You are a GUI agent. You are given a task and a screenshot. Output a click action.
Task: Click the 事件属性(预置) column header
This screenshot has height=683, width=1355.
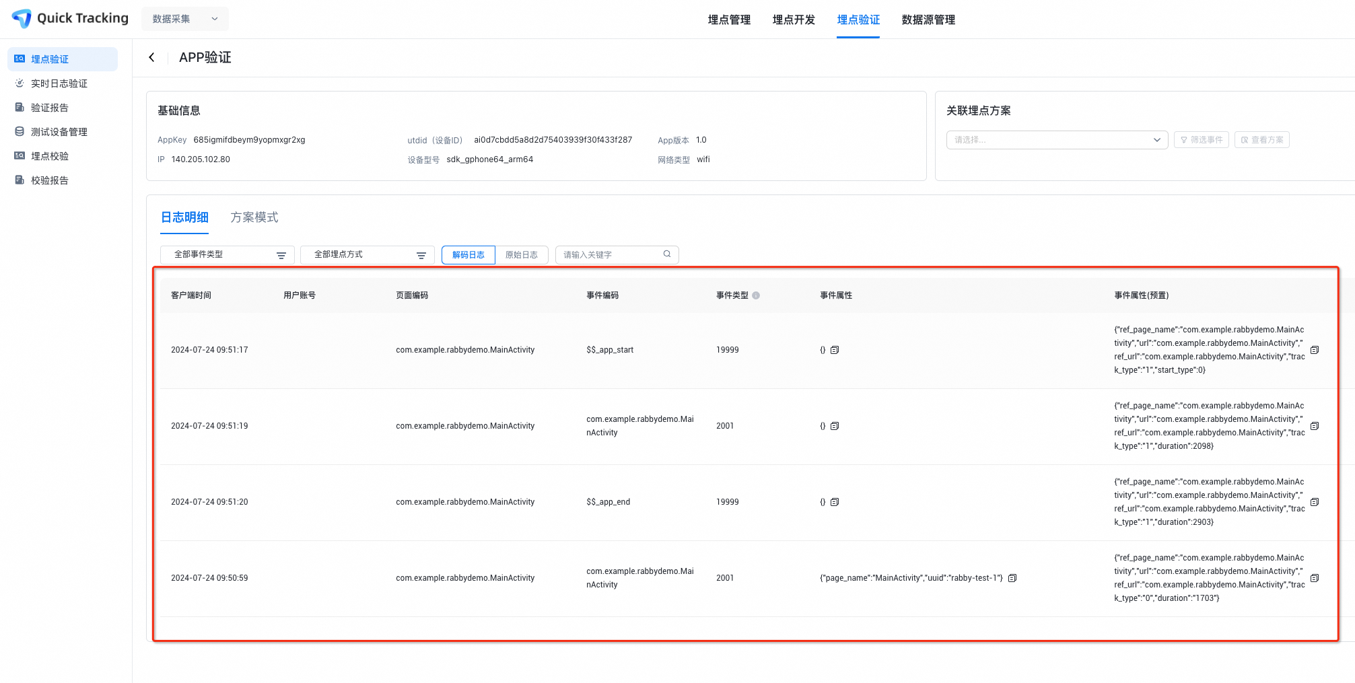pos(1142,295)
